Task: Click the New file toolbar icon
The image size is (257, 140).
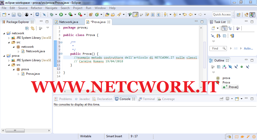Action: 5,14
